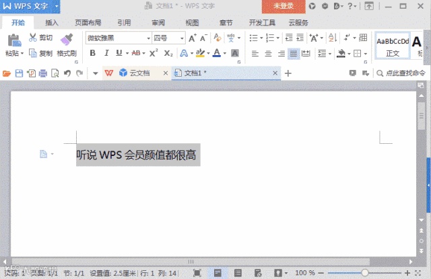This screenshot has width=431, height=279.
Task: Increase font size with A+ icon
Action: pos(193,38)
